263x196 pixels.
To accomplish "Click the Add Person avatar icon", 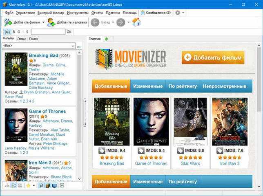I will pyautogui.click(x=51, y=22).
